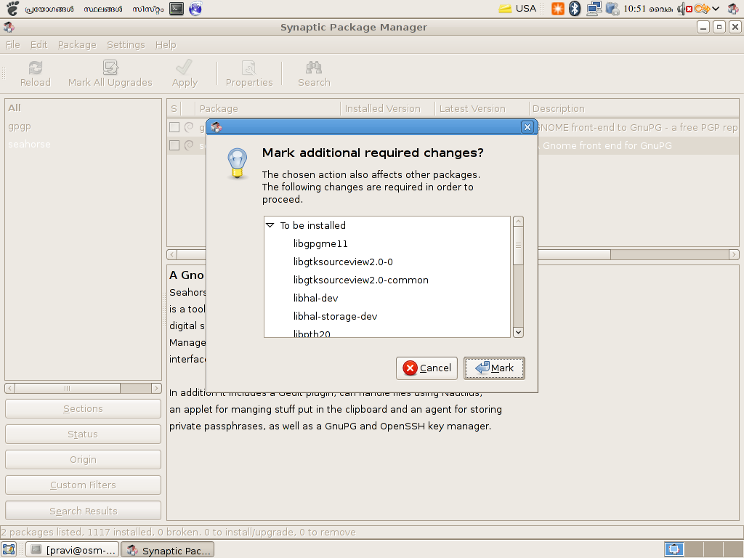Image resolution: width=744 pixels, height=558 pixels.
Task: Open the Package menu
Action: (77, 44)
